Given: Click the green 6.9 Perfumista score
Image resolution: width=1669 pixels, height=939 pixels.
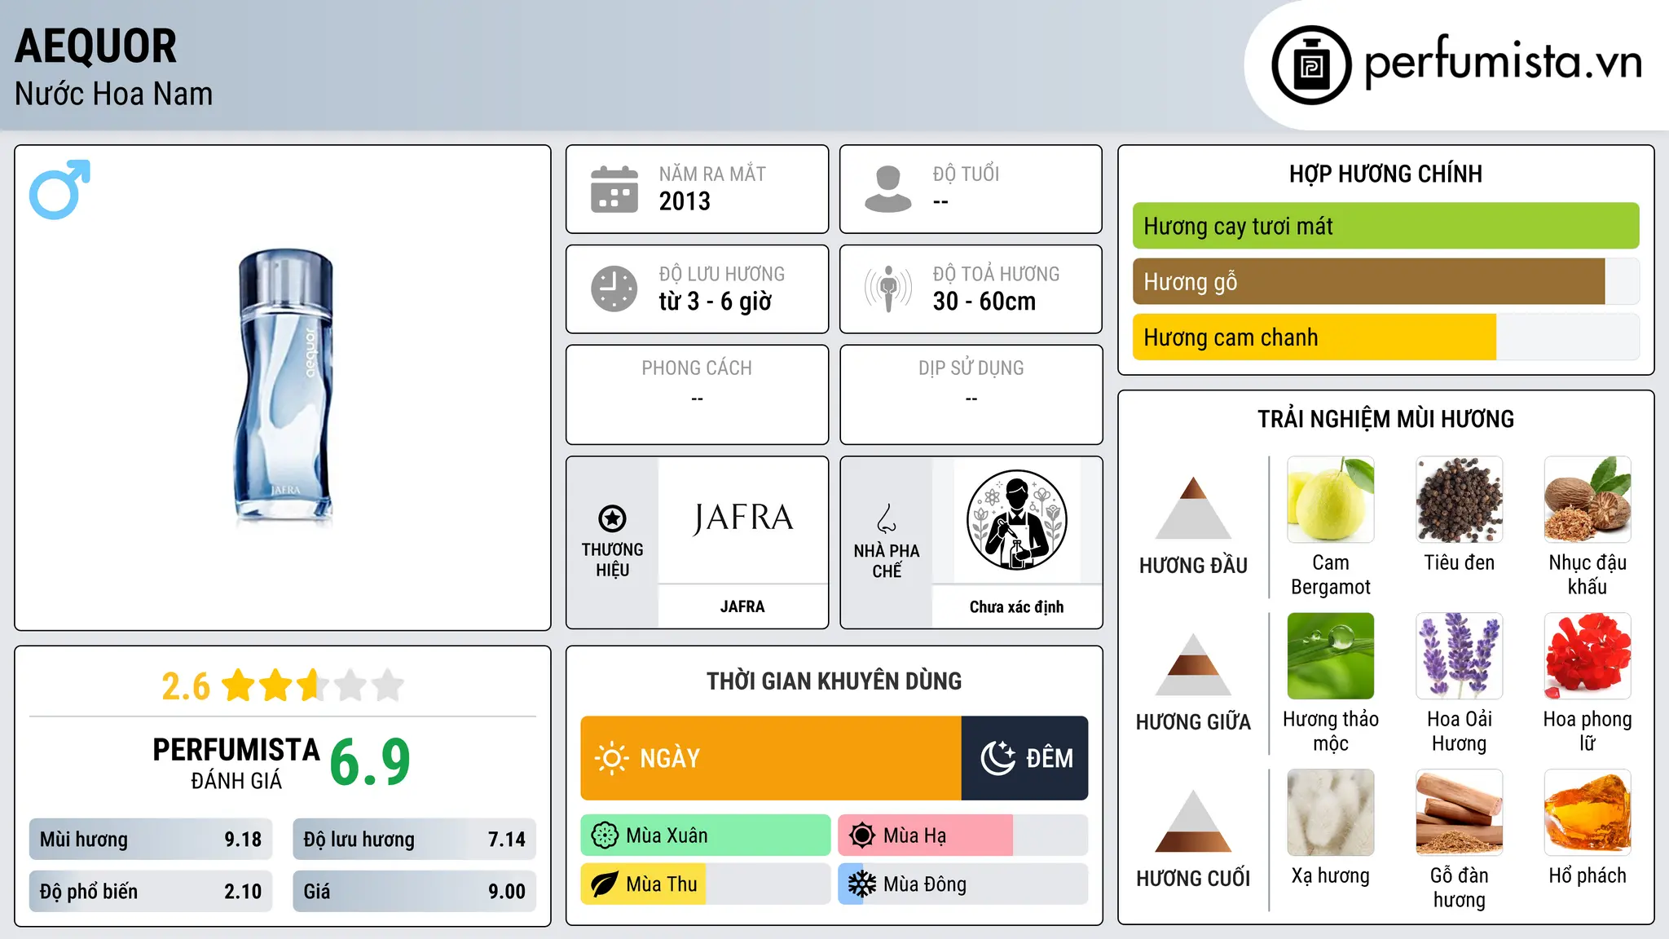Looking at the screenshot, I should 370,762.
